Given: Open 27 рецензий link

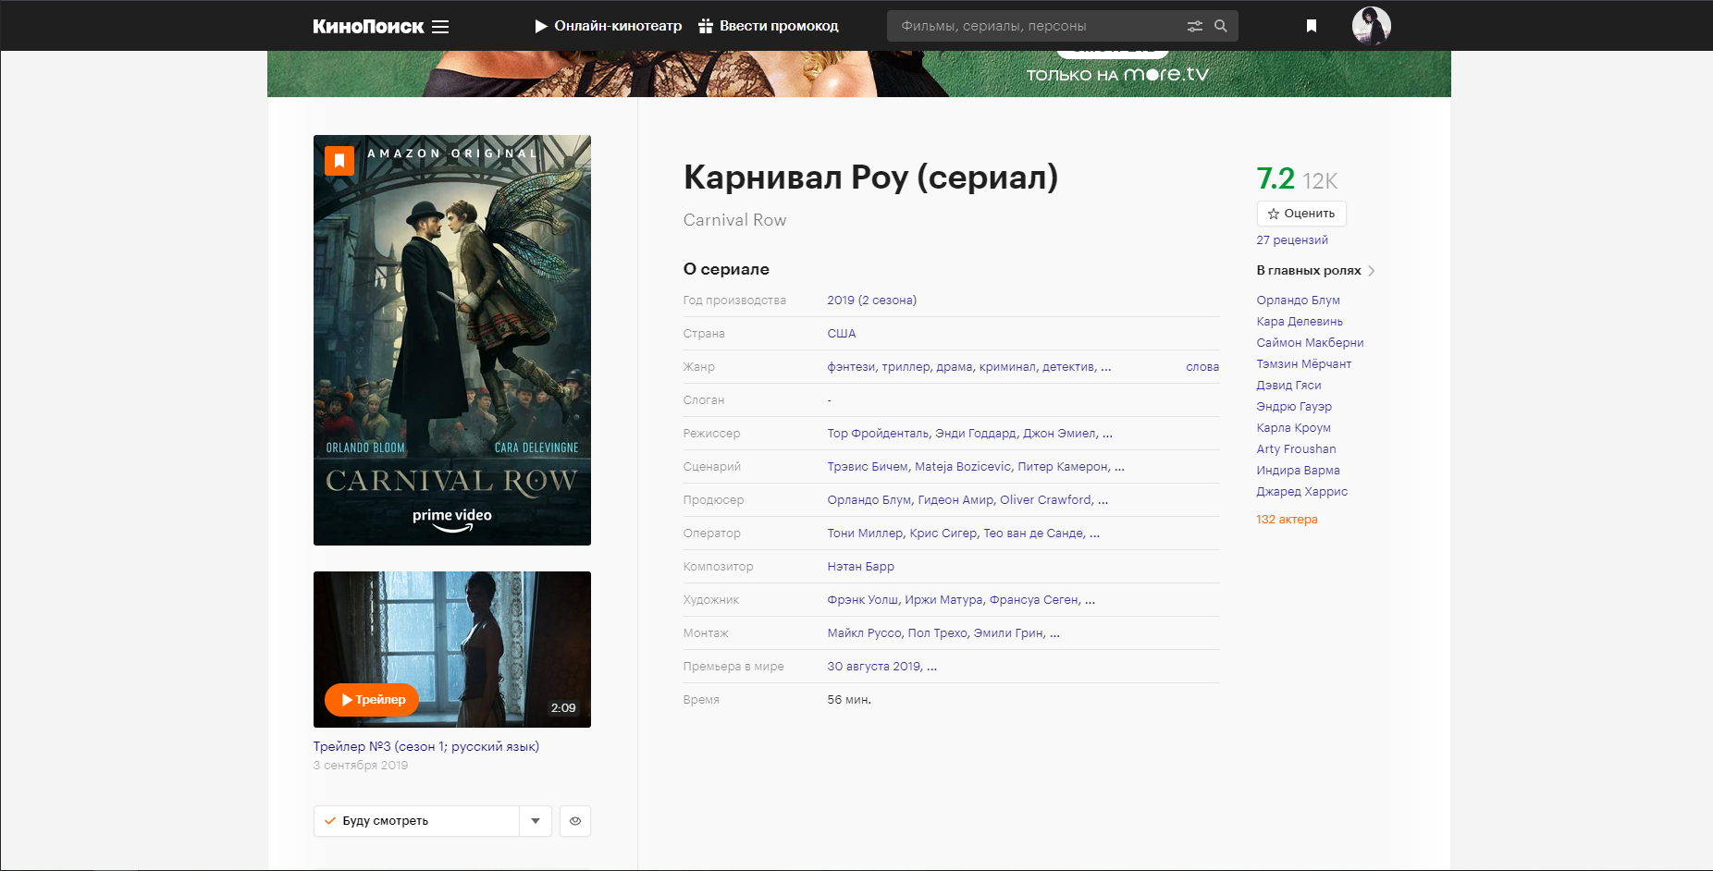Looking at the screenshot, I should pos(1292,240).
